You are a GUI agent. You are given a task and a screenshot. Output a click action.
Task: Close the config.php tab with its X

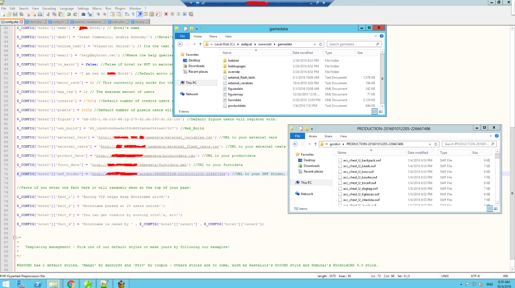click(21, 22)
